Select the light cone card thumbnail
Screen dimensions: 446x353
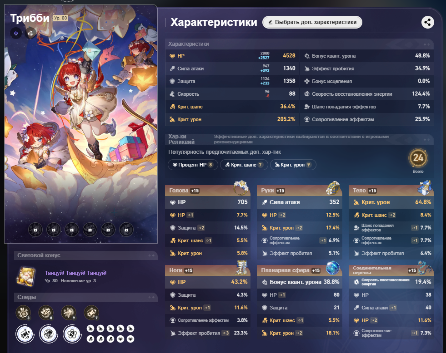26,276
